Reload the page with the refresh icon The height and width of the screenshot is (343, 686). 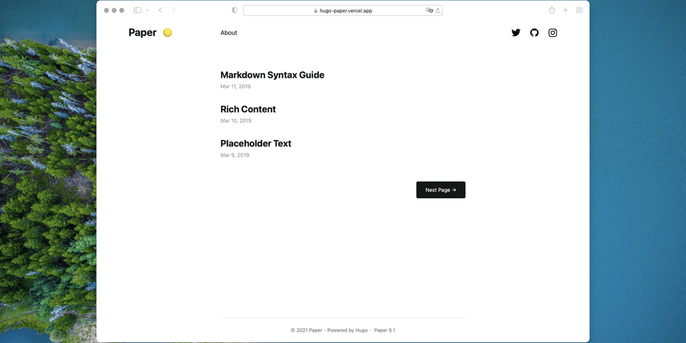[x=438, y=11]
